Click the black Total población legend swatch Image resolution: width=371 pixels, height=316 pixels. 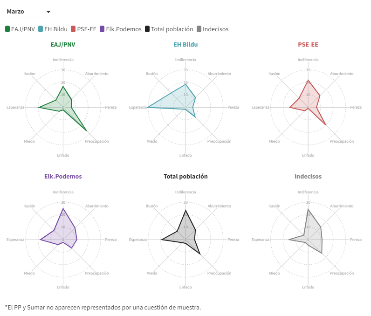pos(147,29)
